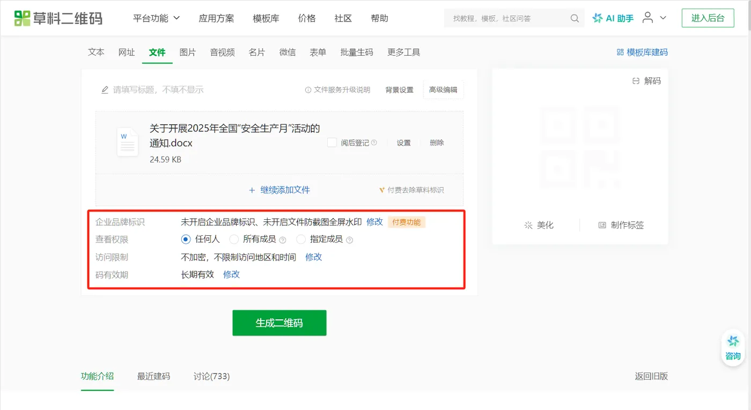Switch to the 音视频 tab
The image size is (751, 410).
pyautogui.click(x=223, y=52)
